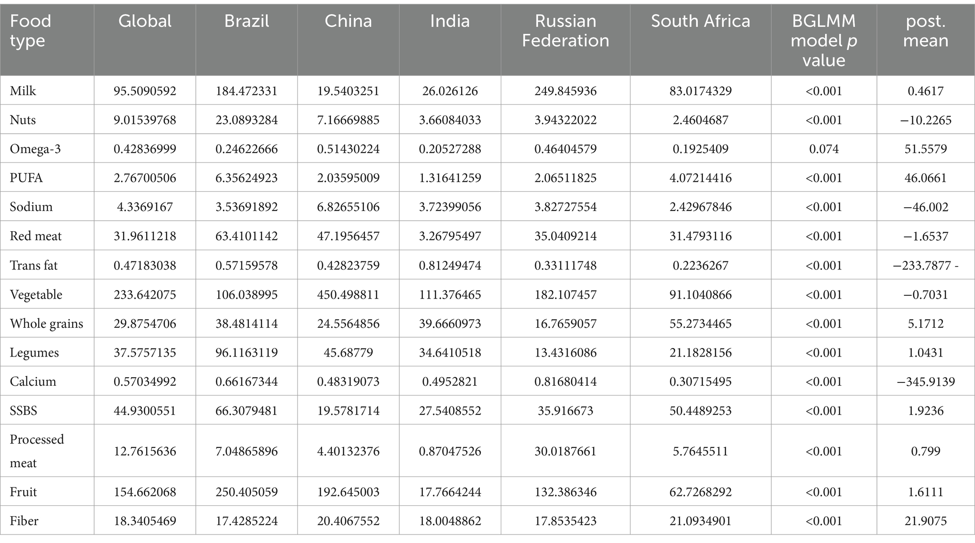
Task: Click the Brazil column header
Action: (x=247, y=21)
